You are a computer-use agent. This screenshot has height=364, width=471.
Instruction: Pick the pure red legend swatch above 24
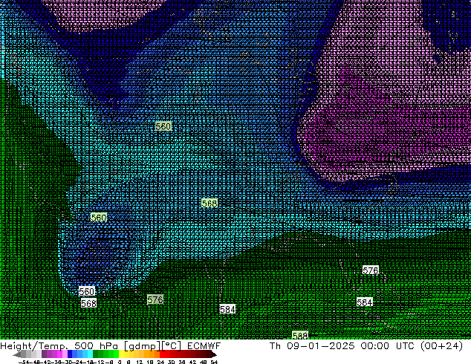coord(162,354)
